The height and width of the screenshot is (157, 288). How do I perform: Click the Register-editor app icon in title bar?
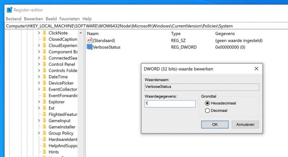9,10
